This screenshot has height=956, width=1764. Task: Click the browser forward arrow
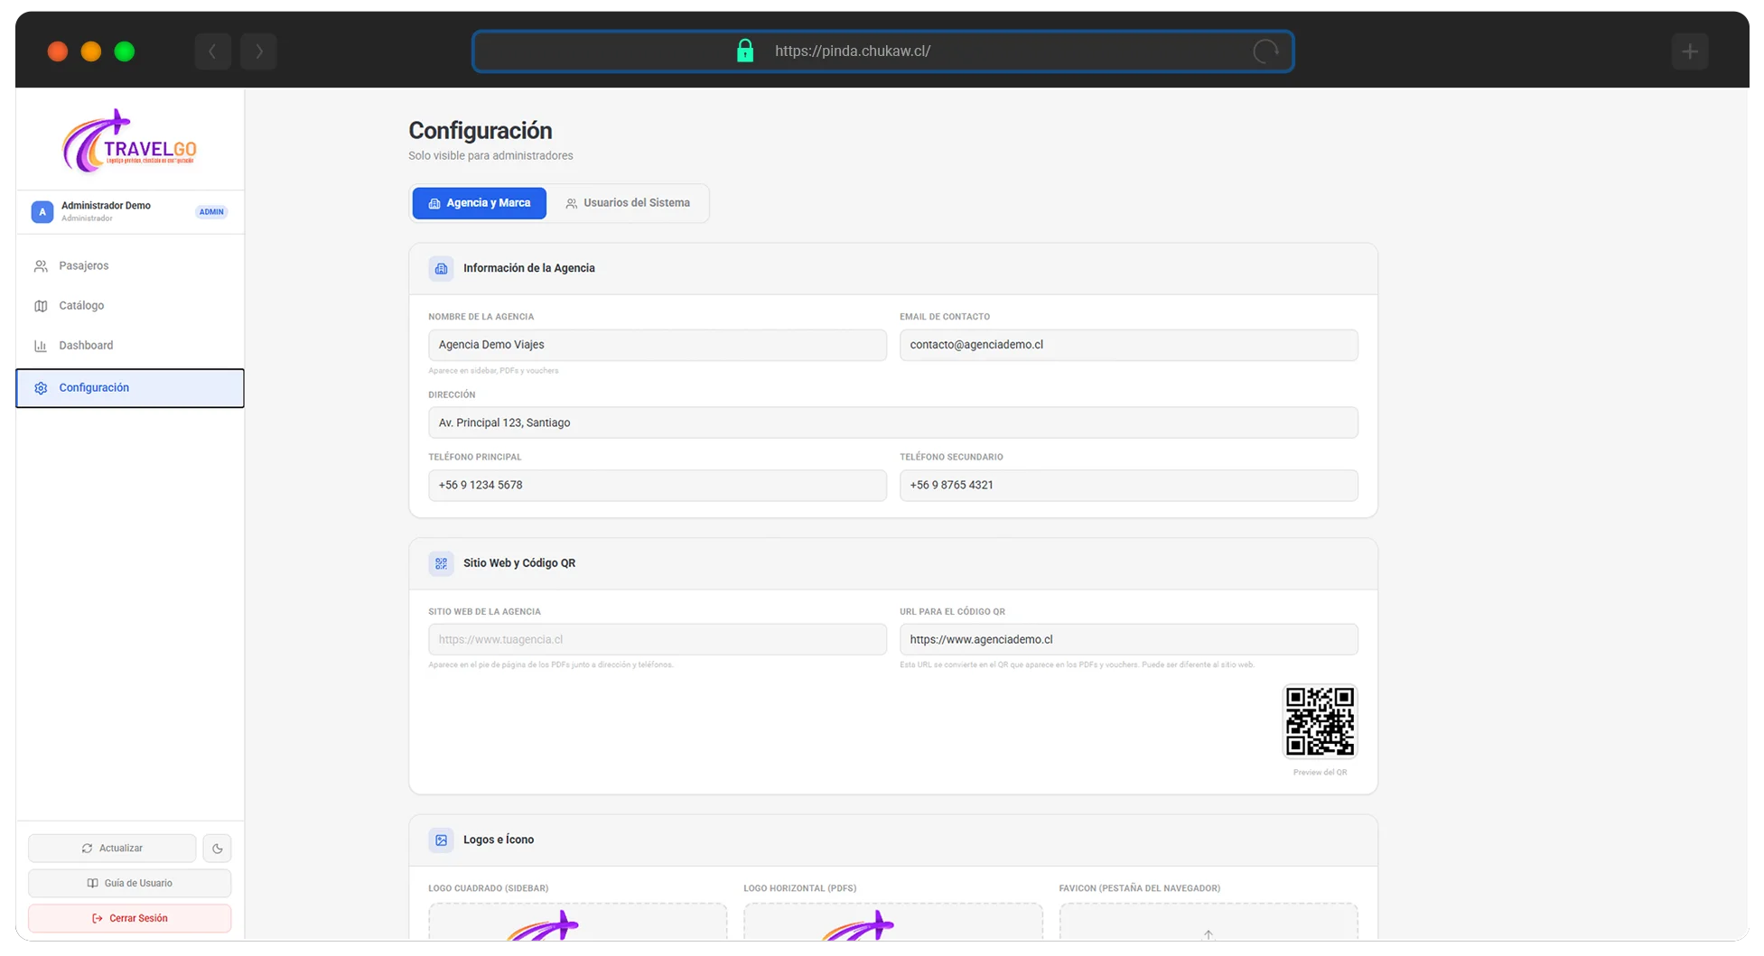tap(258, 51)
